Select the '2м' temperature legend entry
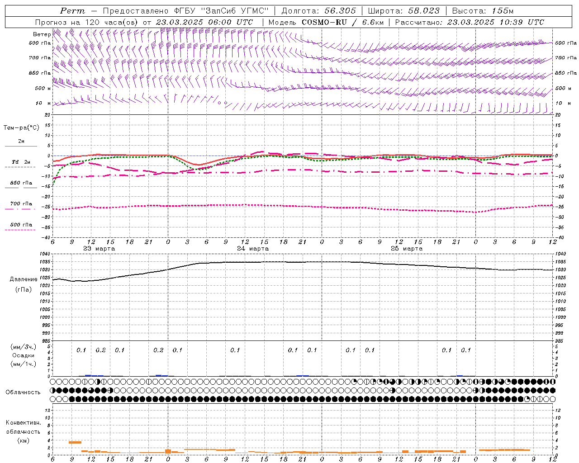 [21, 142]
